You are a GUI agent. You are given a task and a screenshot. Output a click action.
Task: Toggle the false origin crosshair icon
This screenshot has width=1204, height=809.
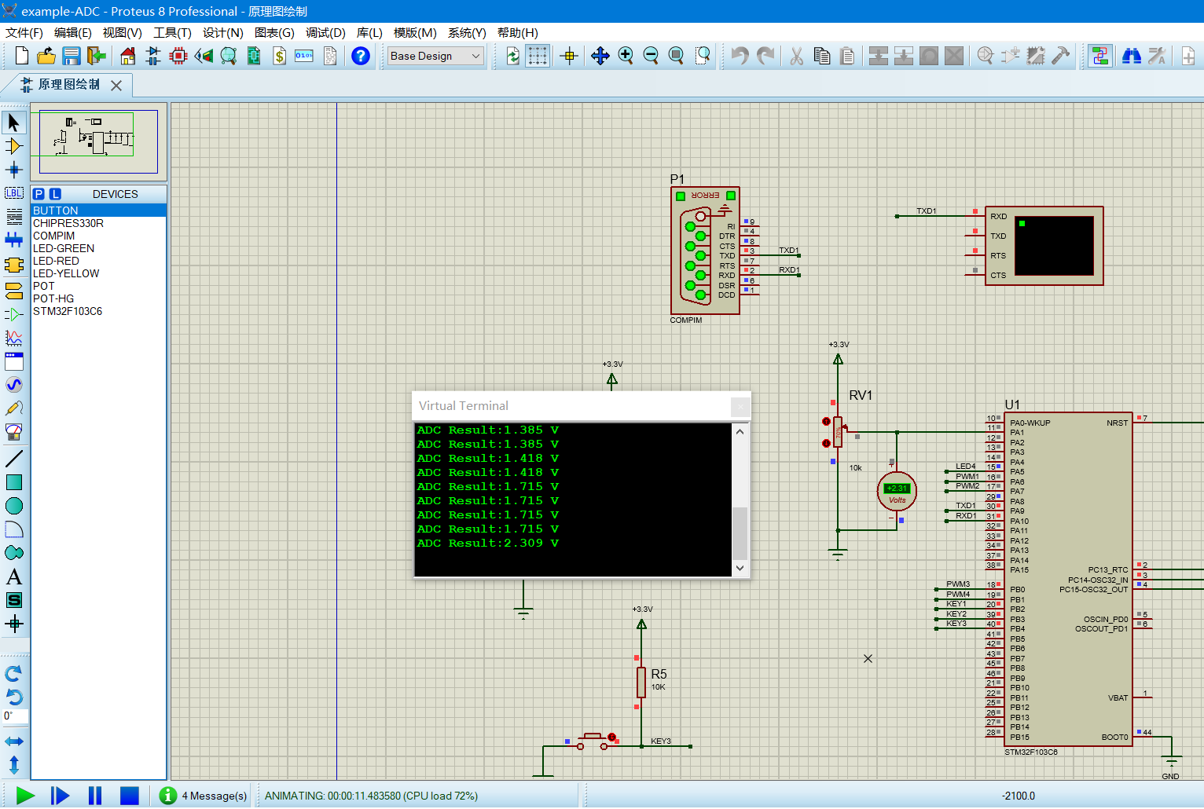(570, 56)
